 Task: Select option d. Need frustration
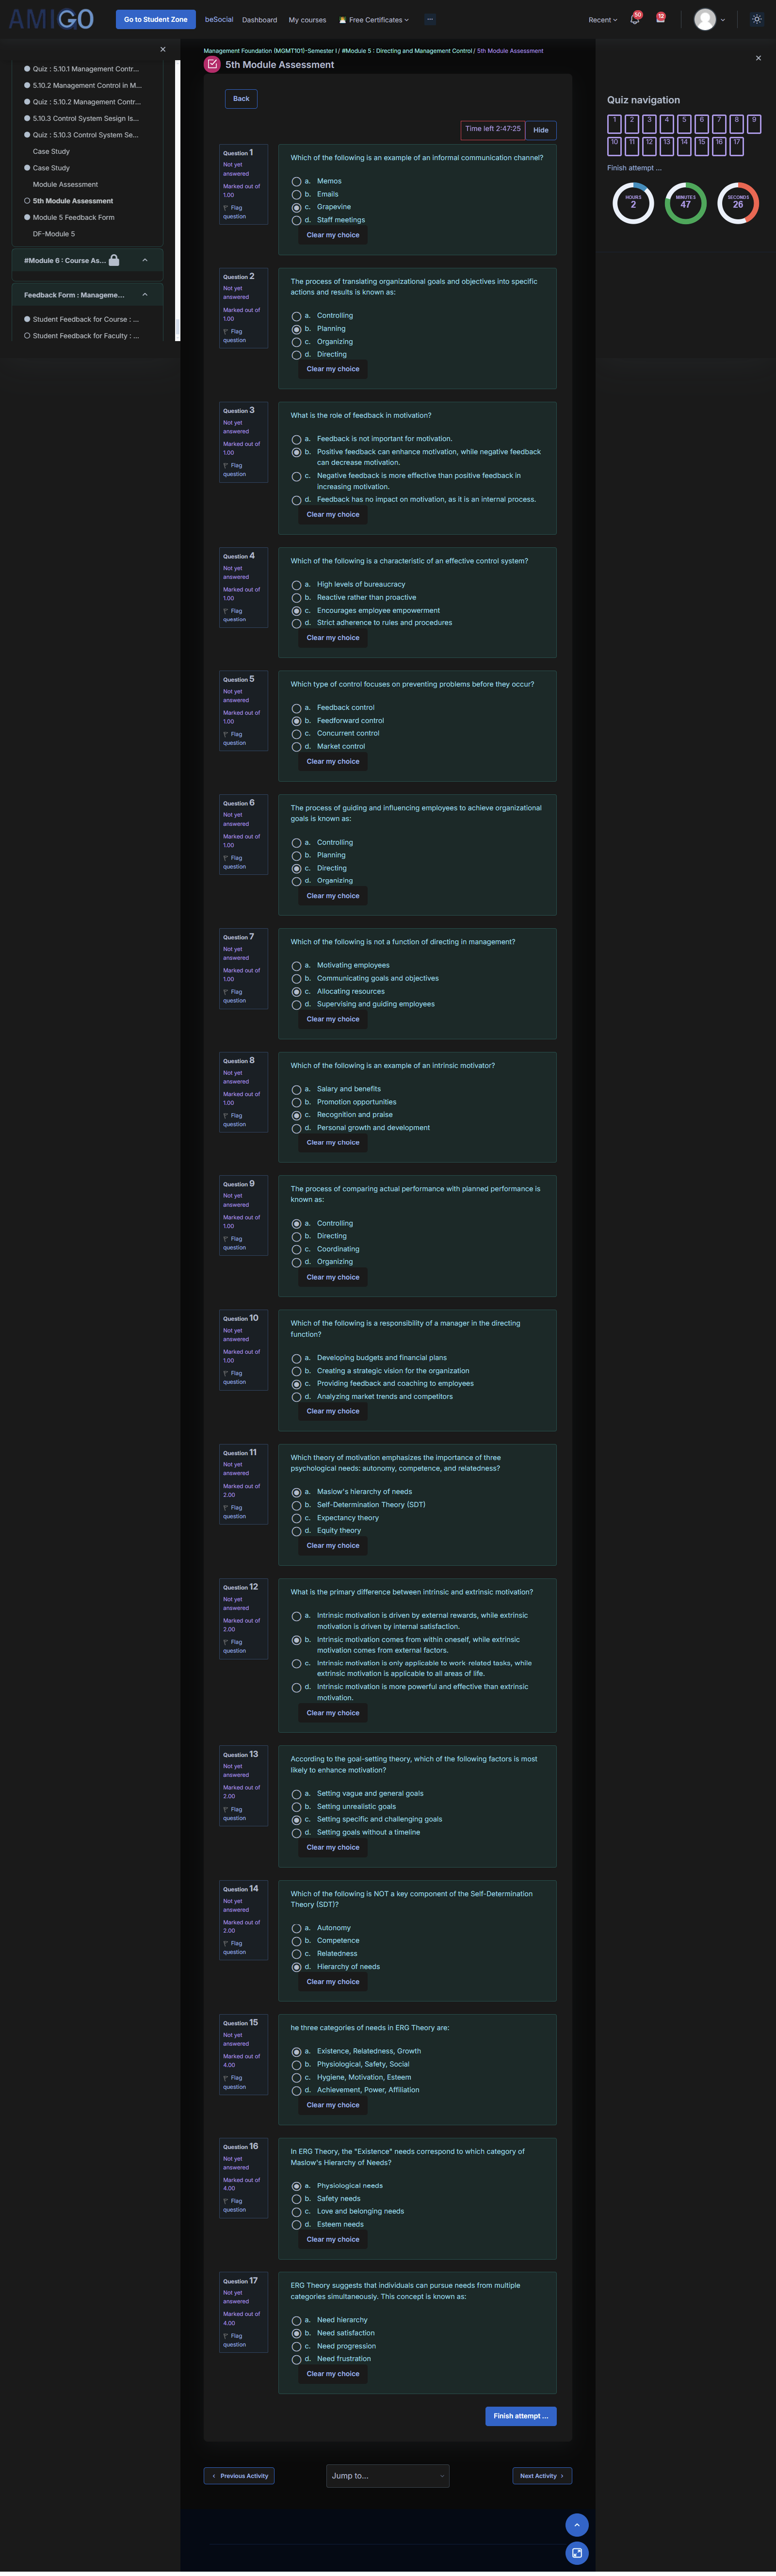[296, 2359]
